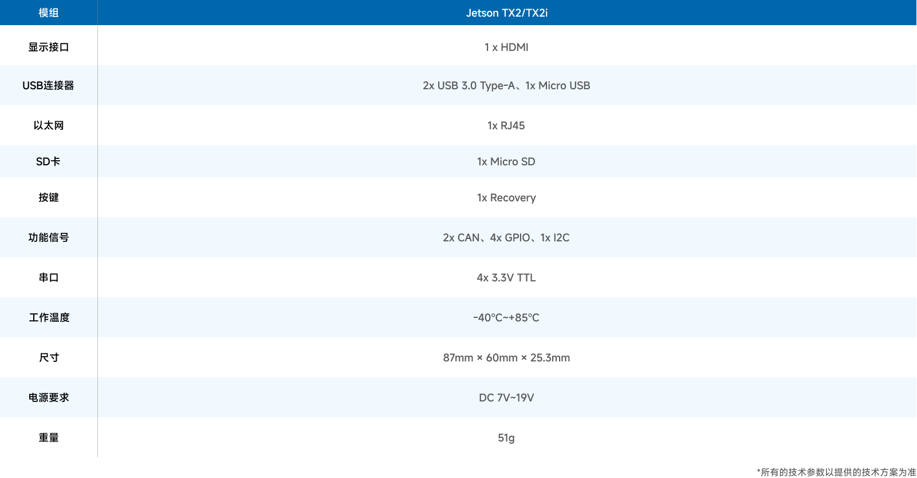
Task: Click the USB连接器 row label
Action: pos(49,85)
